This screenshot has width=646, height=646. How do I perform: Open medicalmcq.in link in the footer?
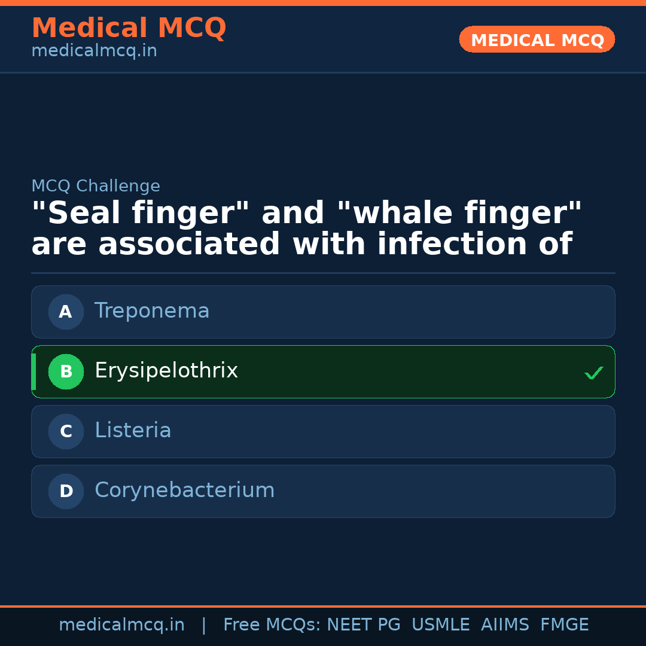[121, 625]
